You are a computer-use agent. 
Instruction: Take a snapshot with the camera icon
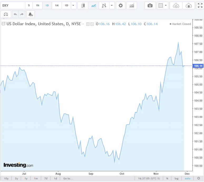tap(150, 6)
